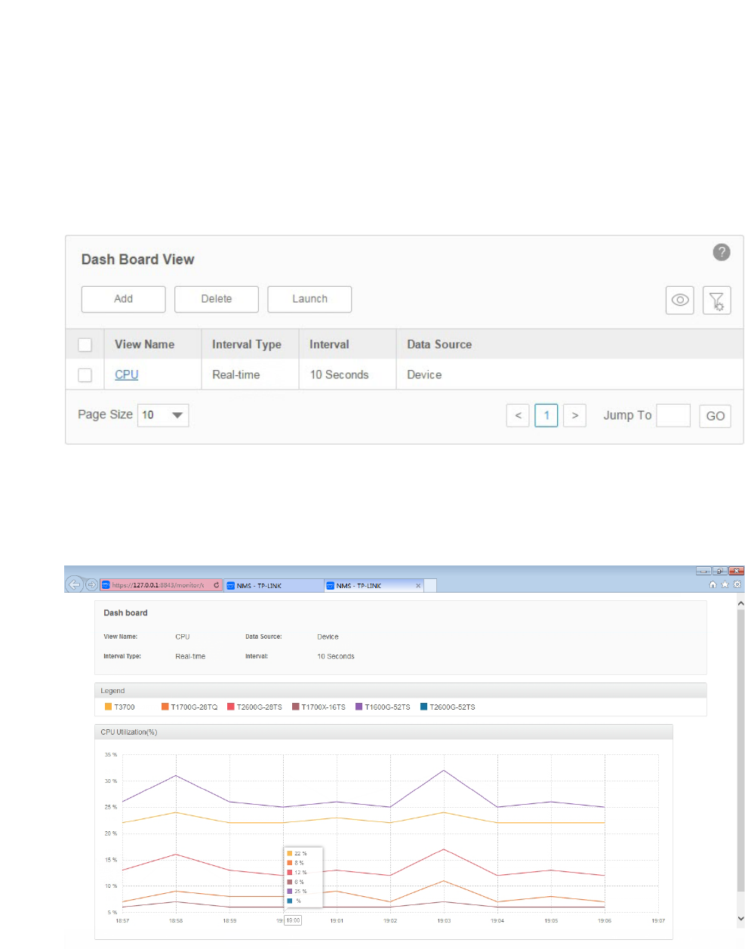745x949 pixels.
Task: Click the T1700G-28TQ legend color swatch
Action: coord(165,707)
